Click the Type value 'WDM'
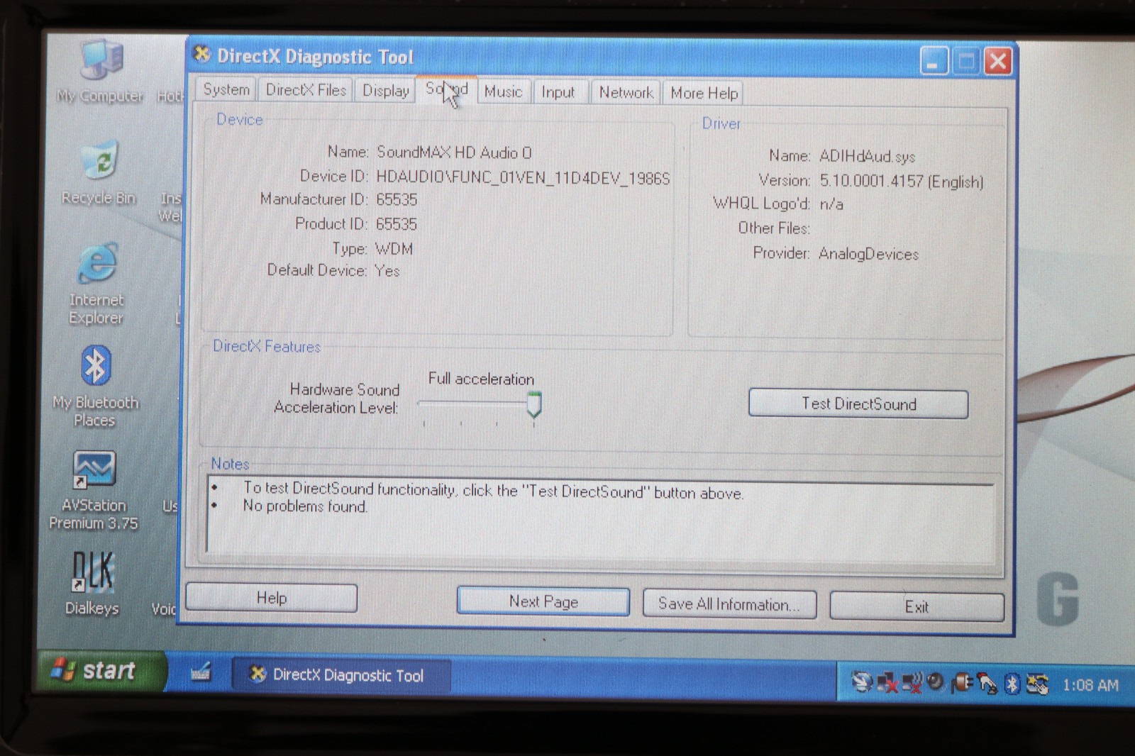The height and width of the screenshot is (756, 1135). (394, 249)
